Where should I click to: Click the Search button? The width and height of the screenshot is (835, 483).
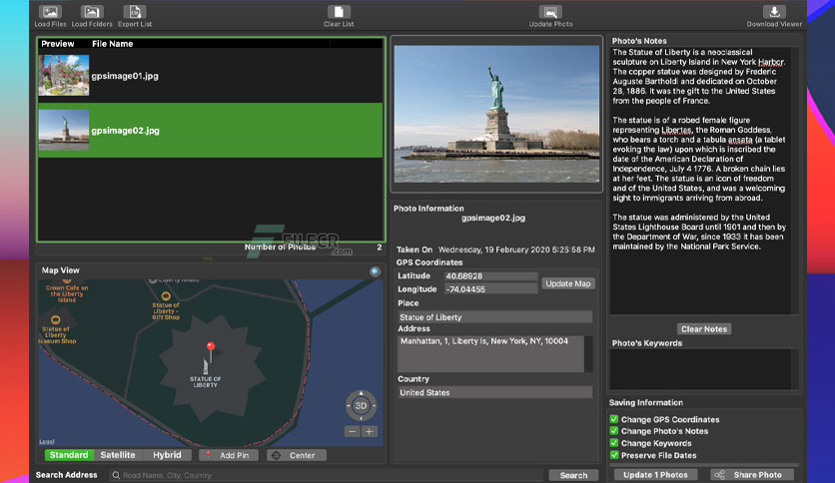click(x=573, y=475)
